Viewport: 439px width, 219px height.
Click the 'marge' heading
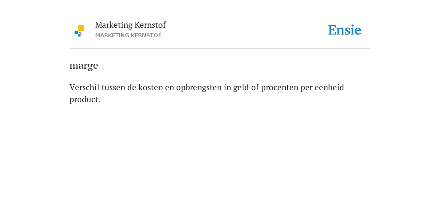point(84,65)
